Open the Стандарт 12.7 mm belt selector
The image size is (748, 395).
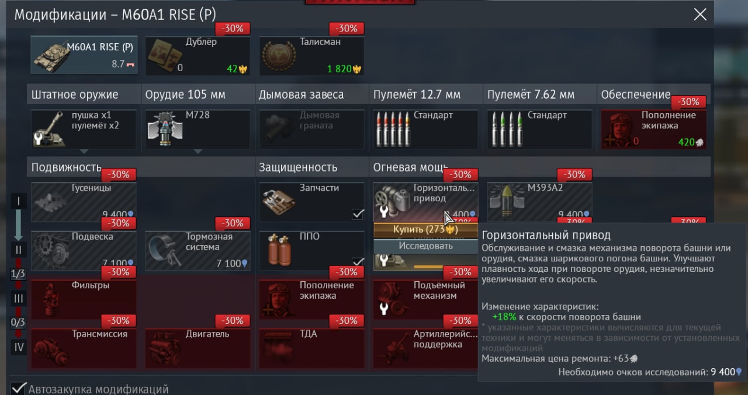point(425,129)
